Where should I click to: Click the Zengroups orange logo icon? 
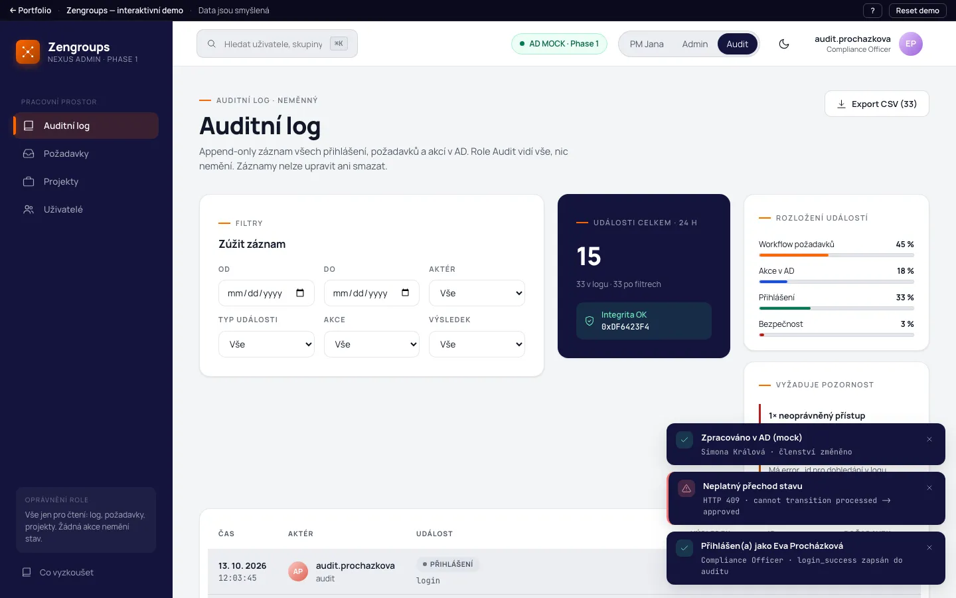click(28, 52)
